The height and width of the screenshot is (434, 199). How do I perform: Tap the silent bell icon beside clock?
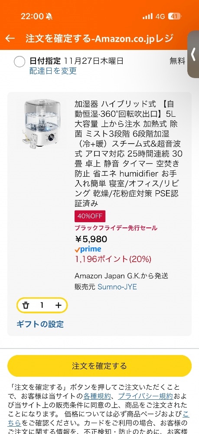coord(49,16)
